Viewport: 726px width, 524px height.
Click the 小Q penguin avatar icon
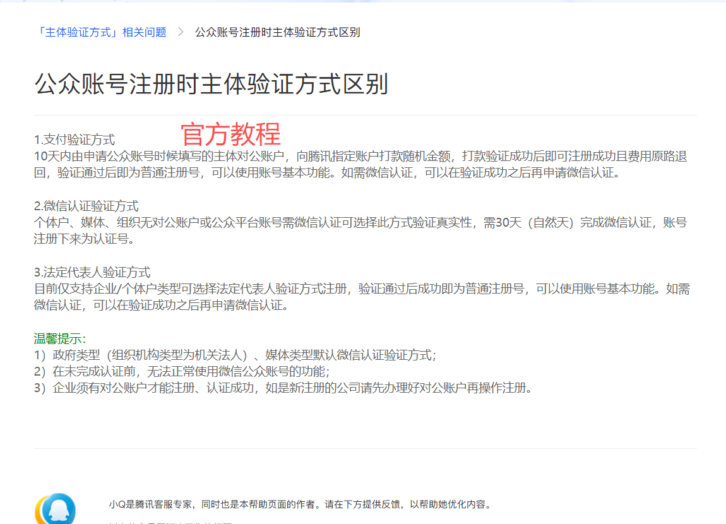click(55, 509)
